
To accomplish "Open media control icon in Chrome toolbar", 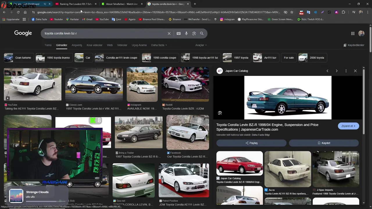I will (x=354, y=12).
